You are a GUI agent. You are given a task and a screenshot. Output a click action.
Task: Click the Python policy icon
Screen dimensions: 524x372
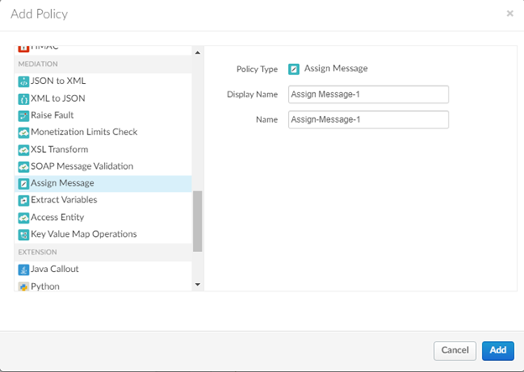pos(24,286)
